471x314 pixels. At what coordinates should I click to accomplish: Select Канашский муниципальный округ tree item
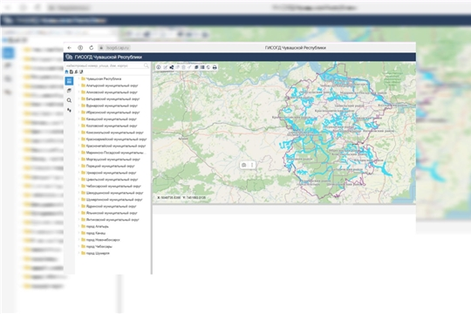[x=111, y=119]
